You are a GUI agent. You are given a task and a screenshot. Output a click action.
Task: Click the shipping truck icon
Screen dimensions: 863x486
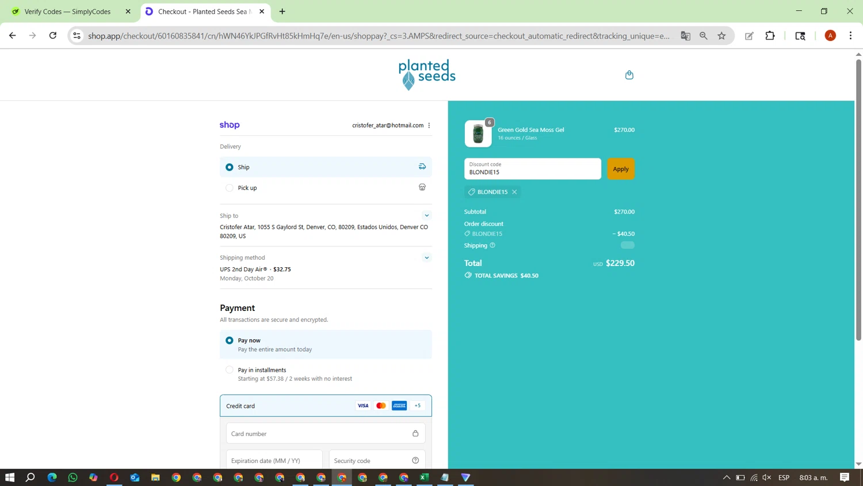pyautogui.click(x=422, y=166)
